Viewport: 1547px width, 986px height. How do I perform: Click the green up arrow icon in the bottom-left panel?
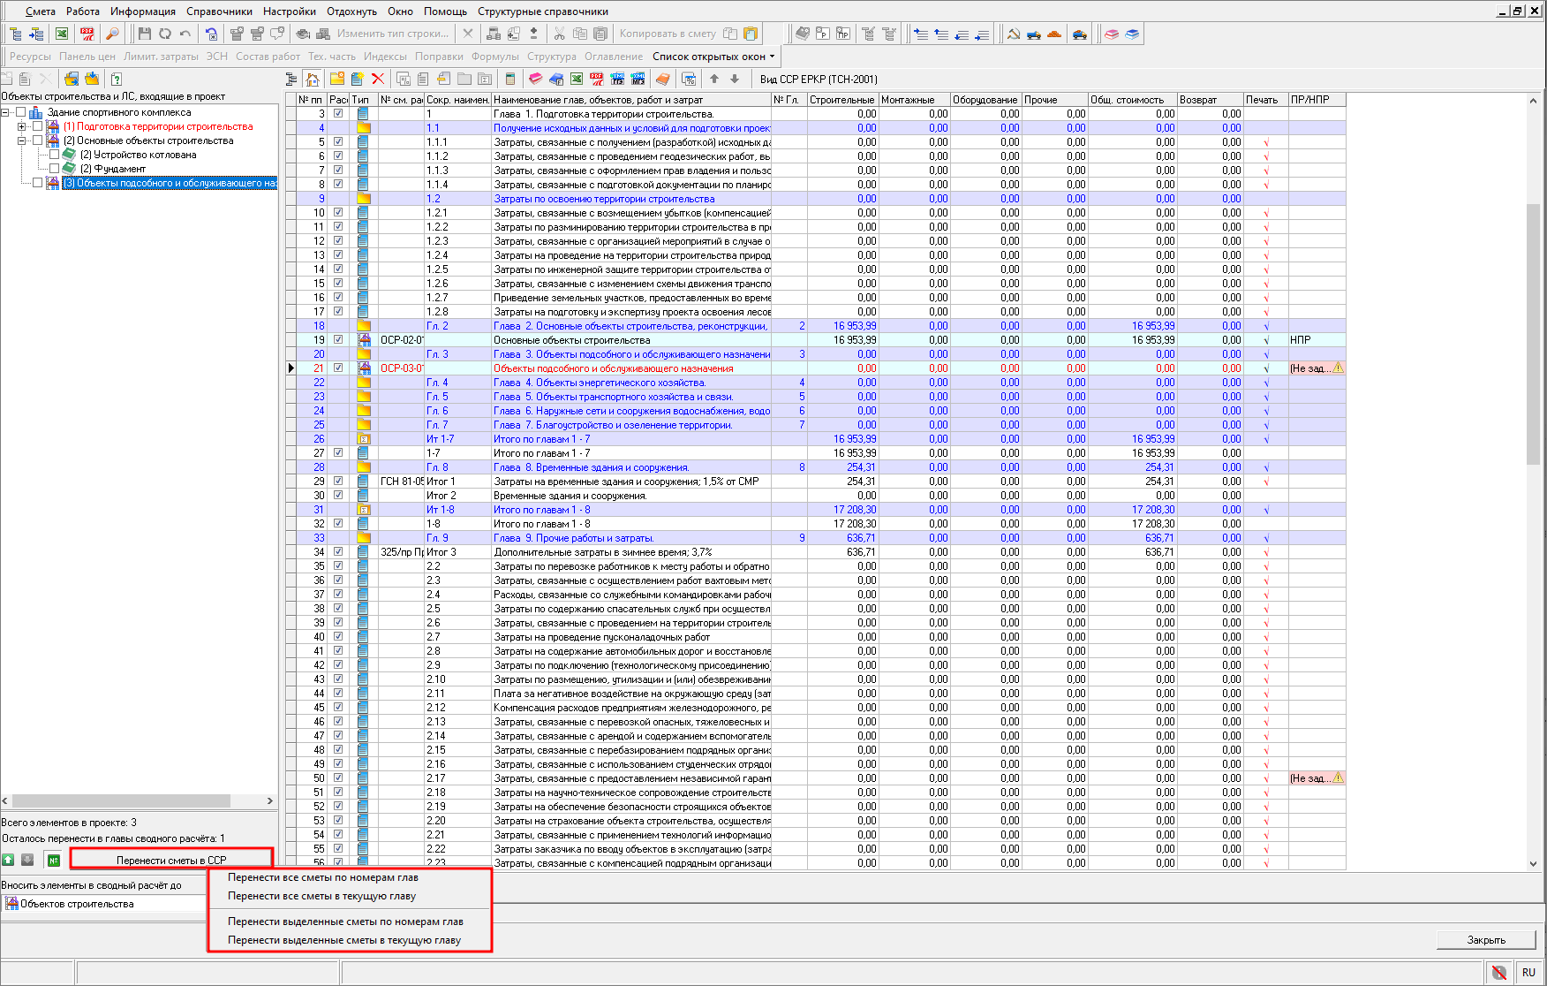(8, 860)
